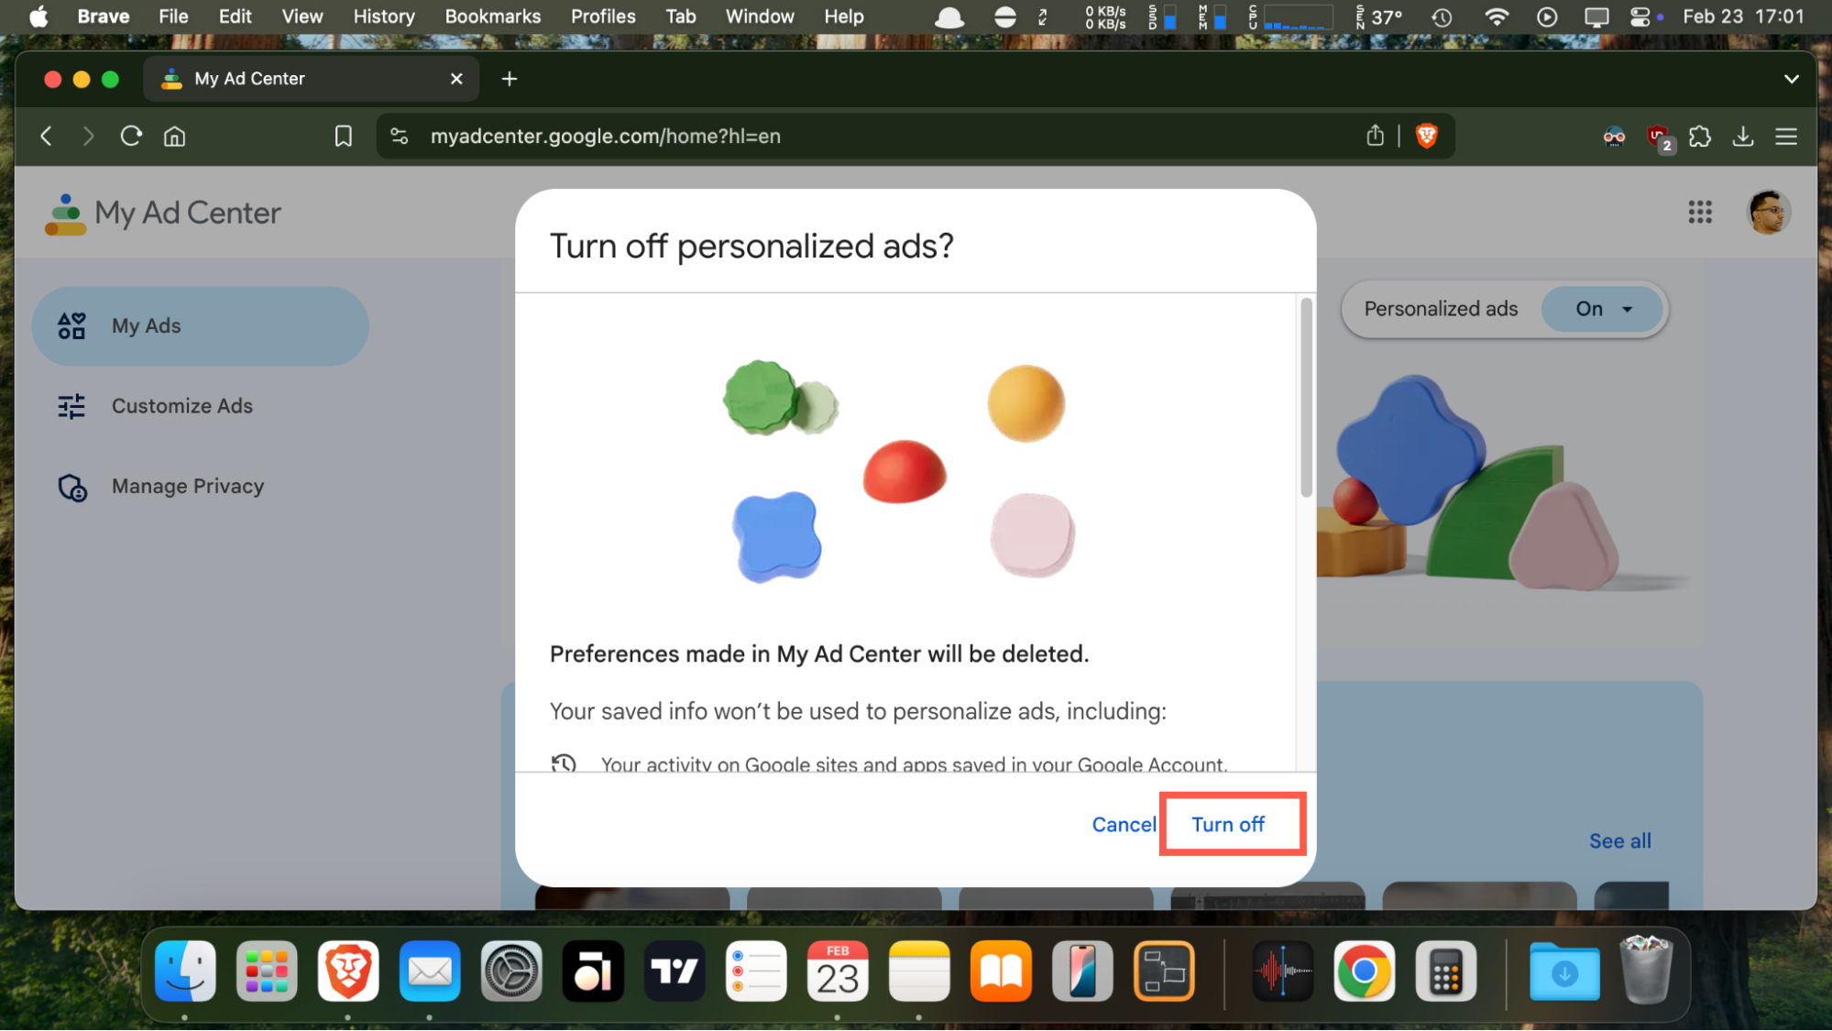Screen dimensions: 1832x1031
Task: Open the glasses extension icon
Action: tap(1614, 137)
